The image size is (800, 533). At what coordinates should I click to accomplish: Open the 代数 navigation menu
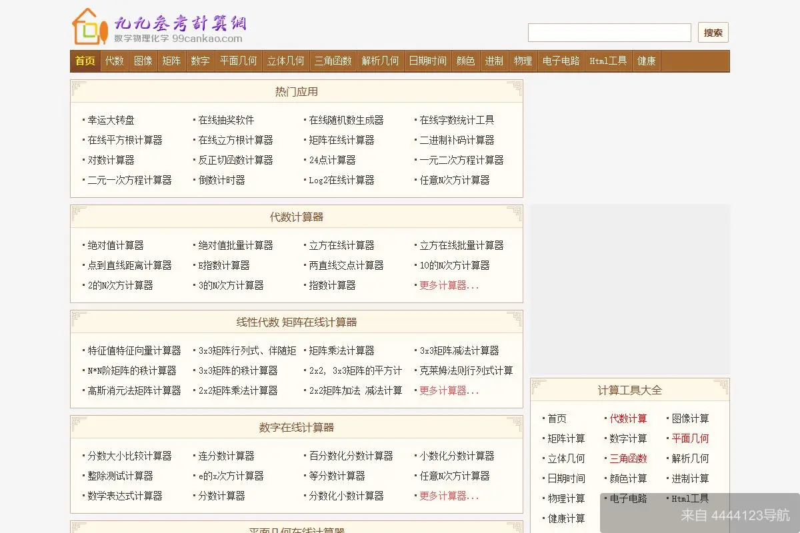click(x=114, y=61)
